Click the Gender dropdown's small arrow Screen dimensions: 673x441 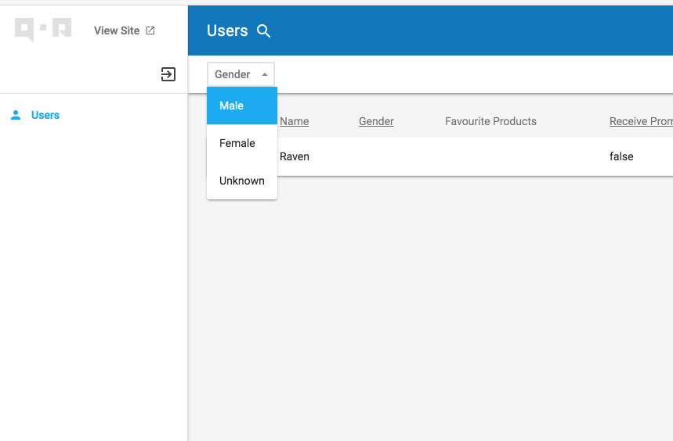click(265, 74)
